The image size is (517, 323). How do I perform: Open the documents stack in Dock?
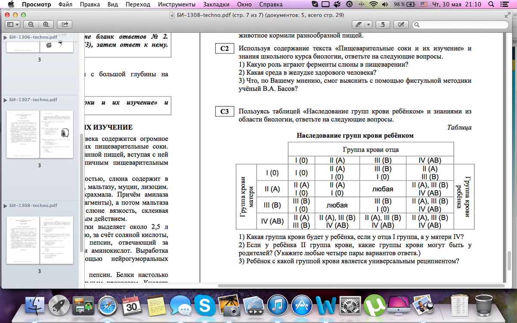click(459, 305)
